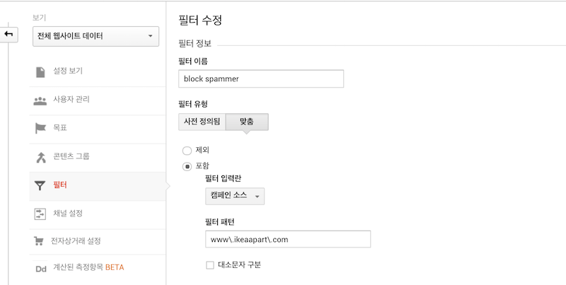The width and height of the screenshot is (566, 285).
Task: Open the 콘텐츠 그룹 menu link
Action: click(x=71, y=156)
